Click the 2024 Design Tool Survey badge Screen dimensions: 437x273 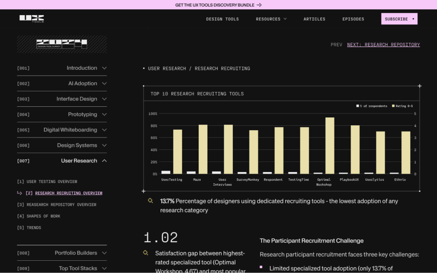pyautogui.click(x=62, y=44)
